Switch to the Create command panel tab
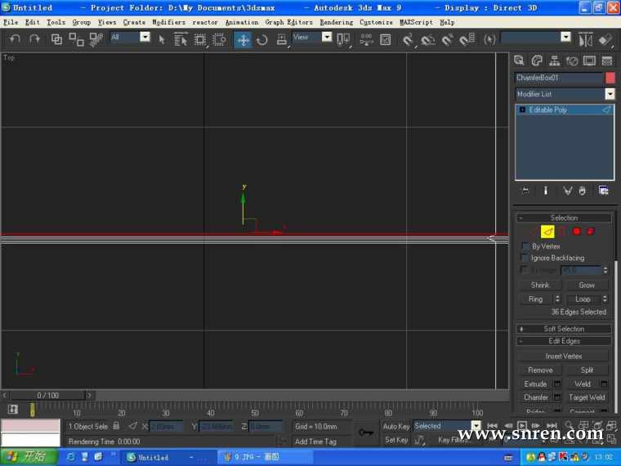Screen dimensions: 621x466 tap(519, 60)
